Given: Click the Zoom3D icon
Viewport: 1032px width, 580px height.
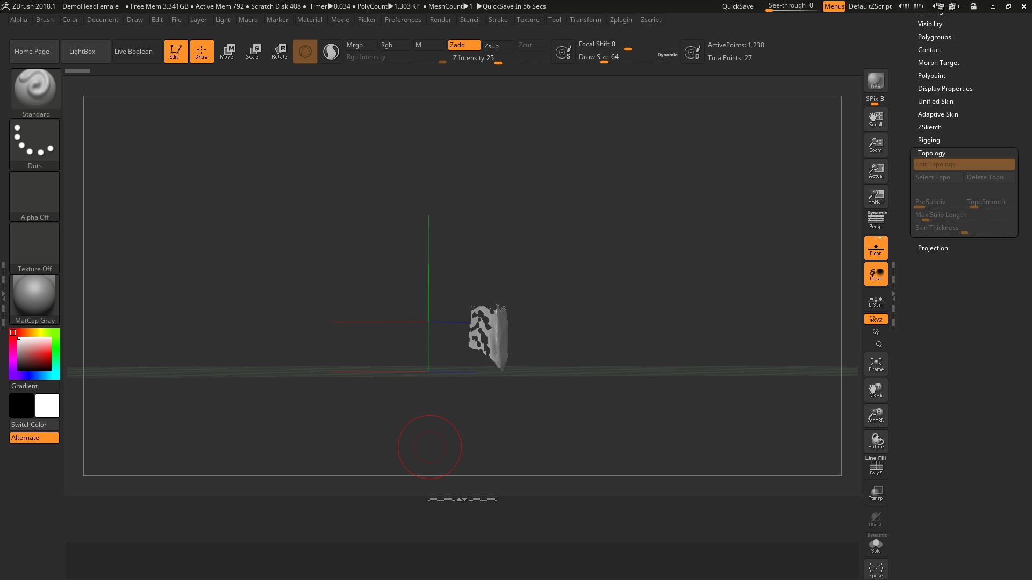Looking at the screenshot, I should click(876, 416).
